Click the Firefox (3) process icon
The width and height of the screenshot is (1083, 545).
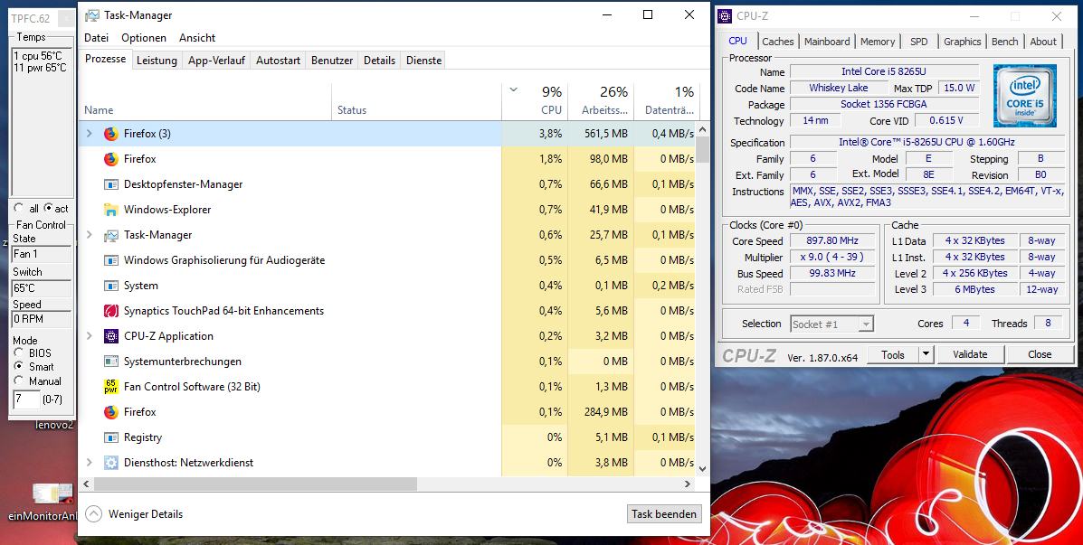111,134
